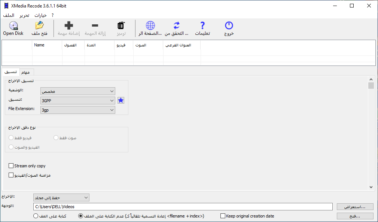Close the XMedia Recode window
This screenshot has width=378, height=222.
[369, 6]
